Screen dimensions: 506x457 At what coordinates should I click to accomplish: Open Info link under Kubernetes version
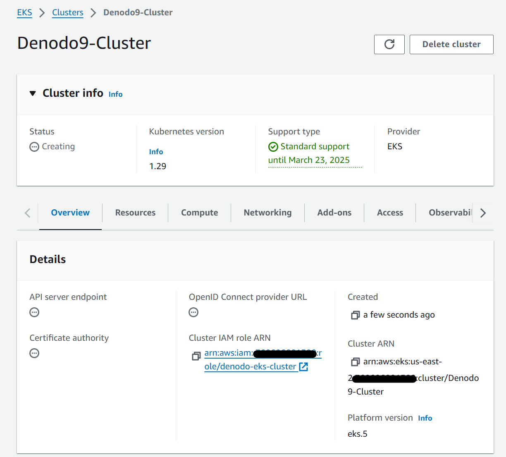(156, 152)
